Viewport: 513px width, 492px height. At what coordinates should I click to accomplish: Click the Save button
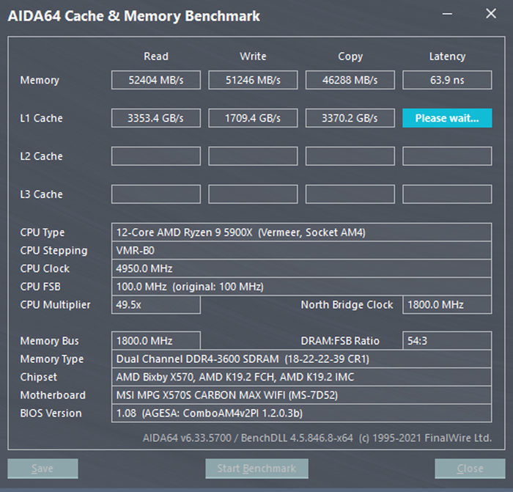tap(43, 469)
